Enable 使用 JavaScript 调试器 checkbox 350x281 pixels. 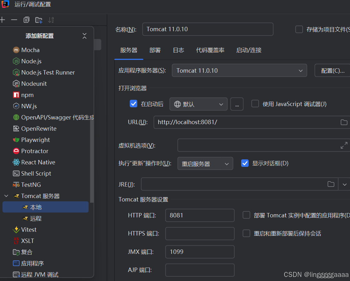click(x=255, y=104)
